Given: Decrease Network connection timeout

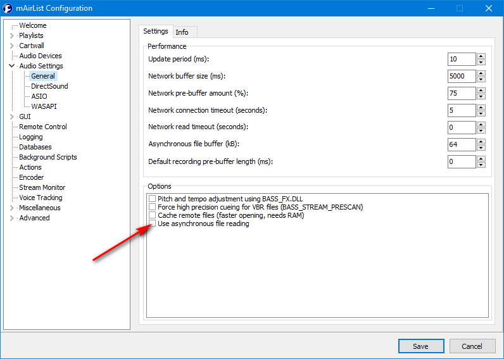Looking at the screenshot, I should [481, 113].
